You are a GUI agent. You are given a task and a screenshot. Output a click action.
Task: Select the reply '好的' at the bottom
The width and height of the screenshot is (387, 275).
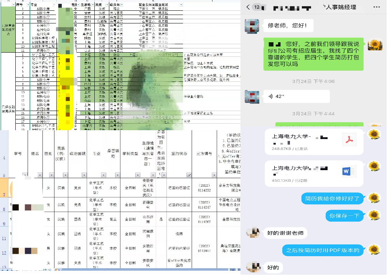pos(273,268)
